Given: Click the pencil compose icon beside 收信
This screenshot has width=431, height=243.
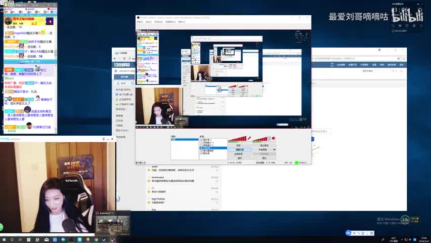Looking at the screenshot, I should click(x=132, y=83).
